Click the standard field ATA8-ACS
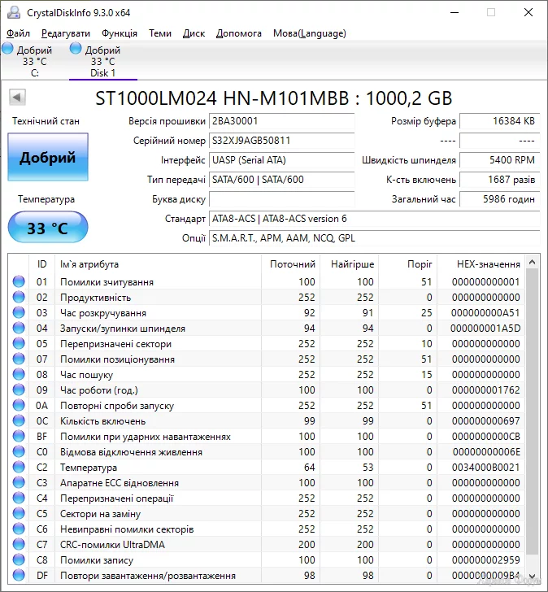This screenshot has width=548, height=592. click(x=374, y=219)
